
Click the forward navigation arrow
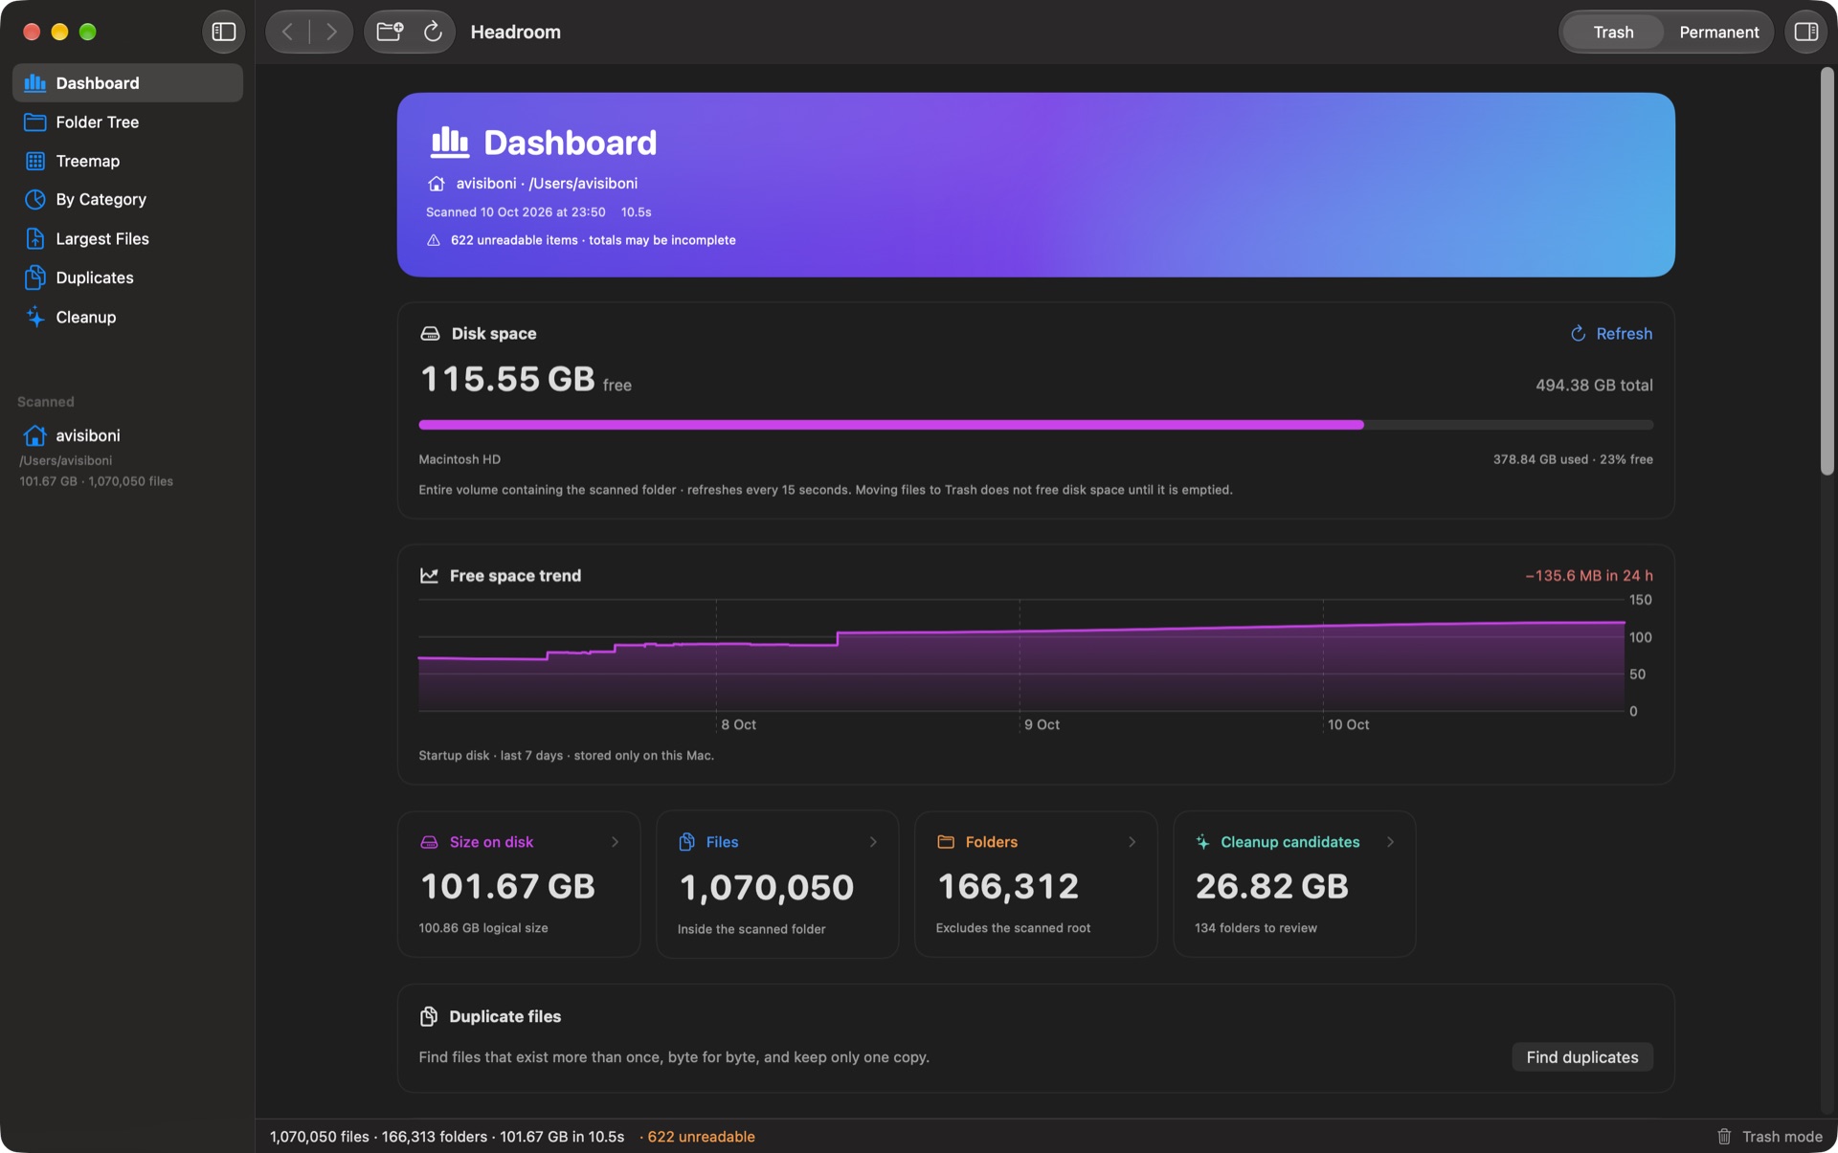pos(331,32)
